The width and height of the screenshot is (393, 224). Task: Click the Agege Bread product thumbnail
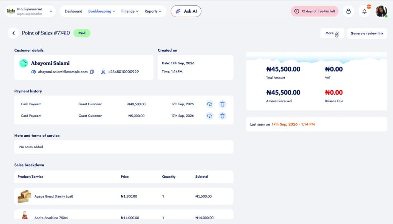click(24, 196)
